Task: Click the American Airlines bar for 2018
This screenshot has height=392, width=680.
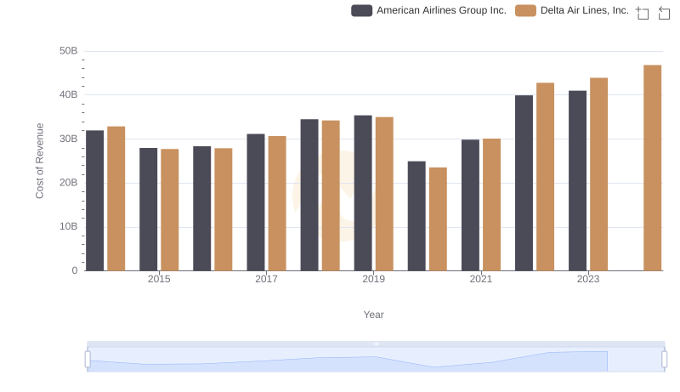Action: (x=309, y=195)
